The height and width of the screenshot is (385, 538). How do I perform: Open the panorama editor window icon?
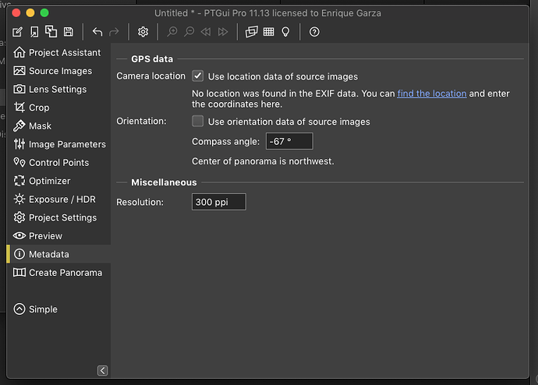coord(251,32)
